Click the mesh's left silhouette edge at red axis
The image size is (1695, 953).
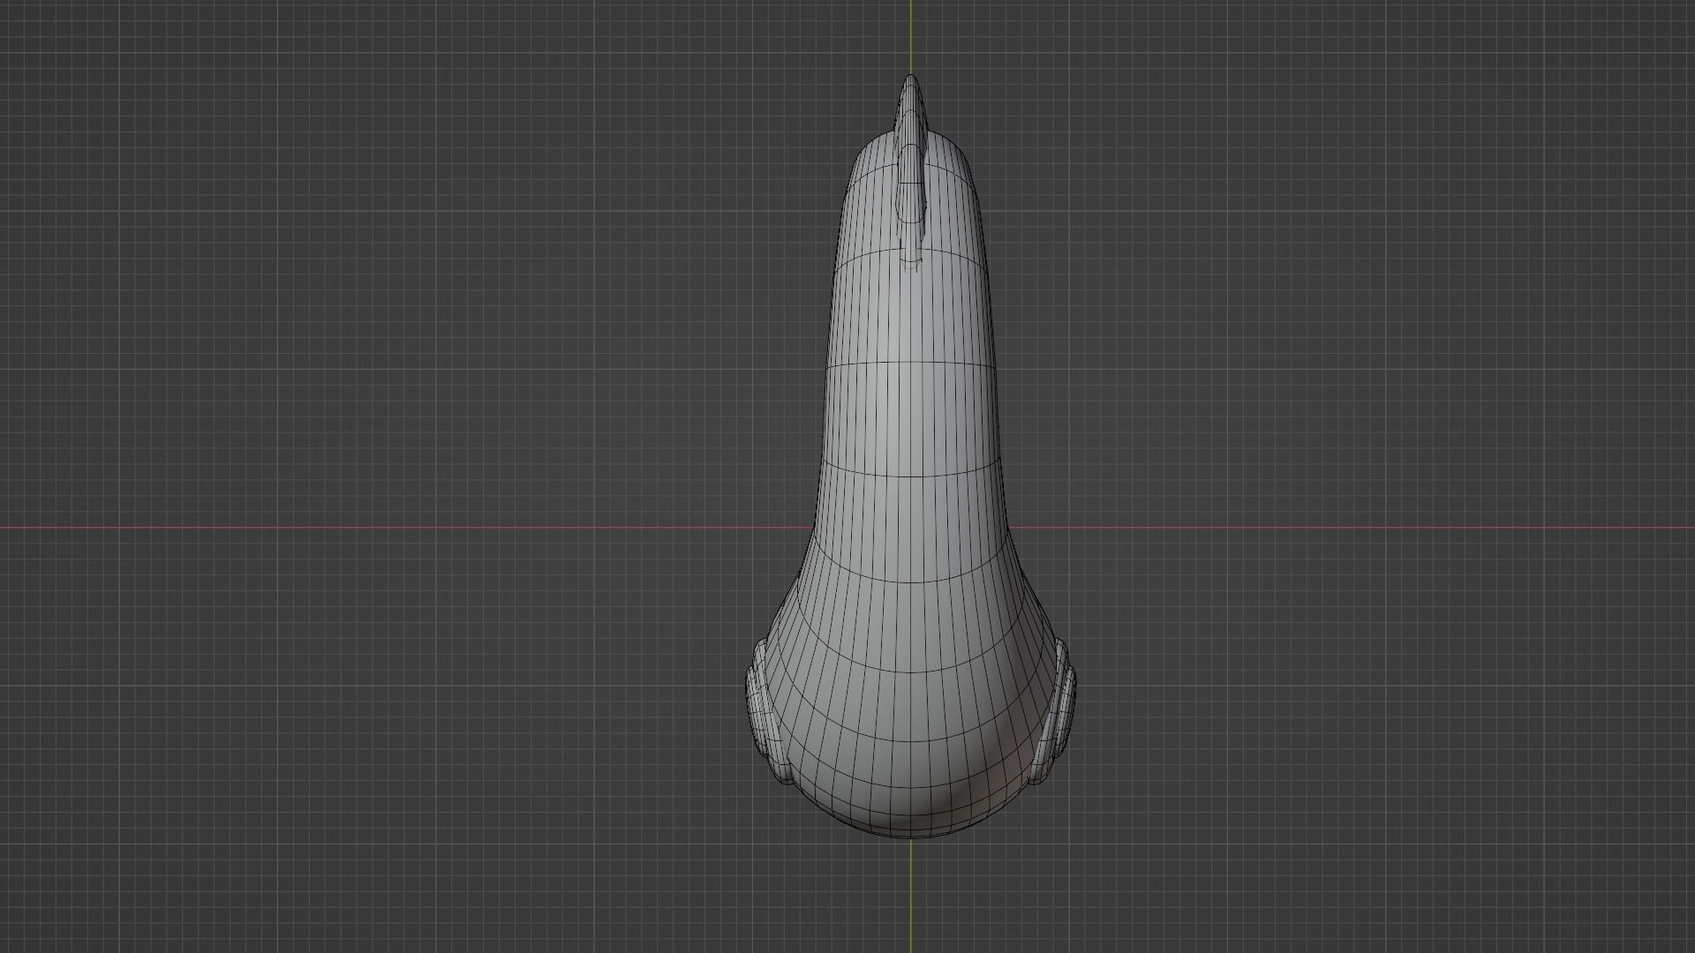point(814,528)
